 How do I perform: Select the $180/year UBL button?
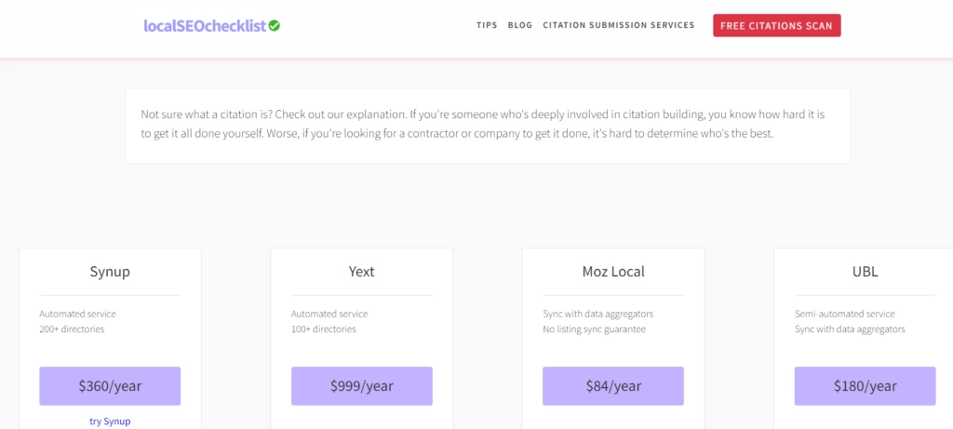pos(865,385)
